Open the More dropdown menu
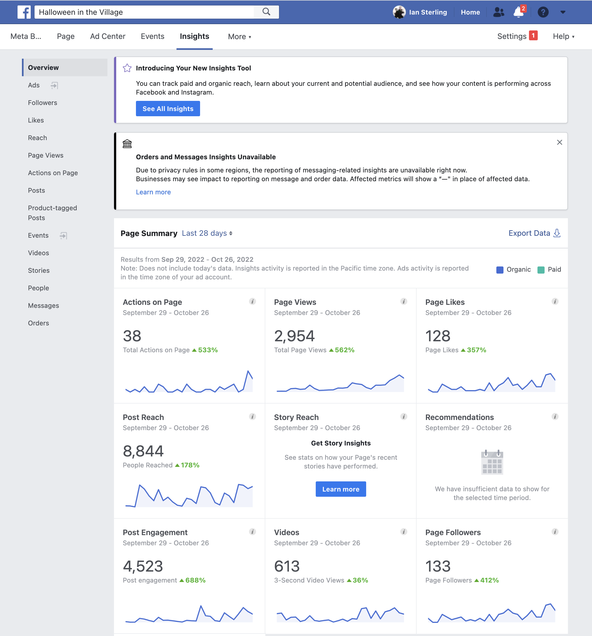 (239, 36)
